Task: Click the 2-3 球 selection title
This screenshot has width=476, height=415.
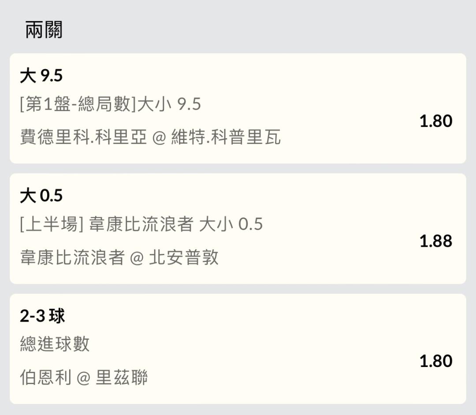Action: coord(42,316)
